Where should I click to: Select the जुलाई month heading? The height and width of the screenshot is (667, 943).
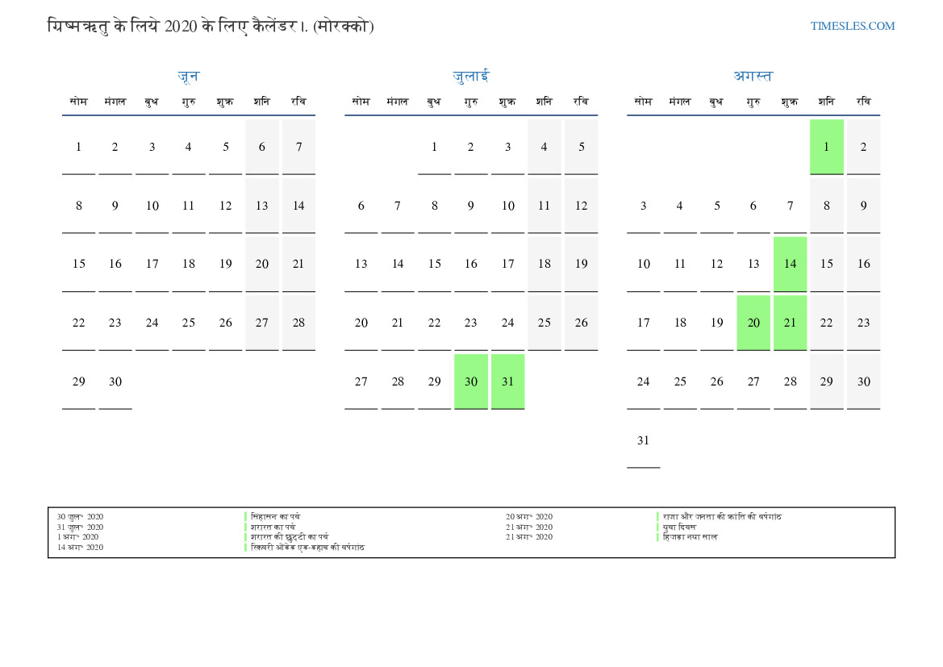[471, 76]
